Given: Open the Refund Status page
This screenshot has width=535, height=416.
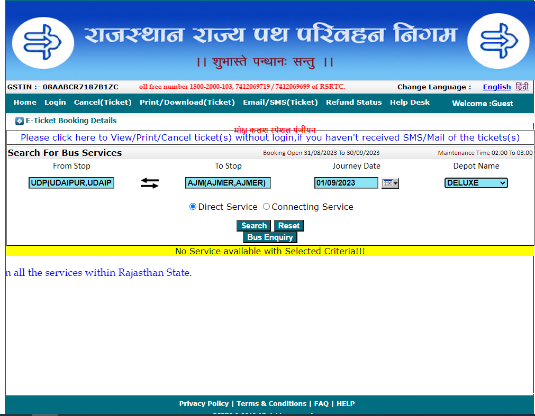Looking at the screenshot, I should [x=353, y=103].
